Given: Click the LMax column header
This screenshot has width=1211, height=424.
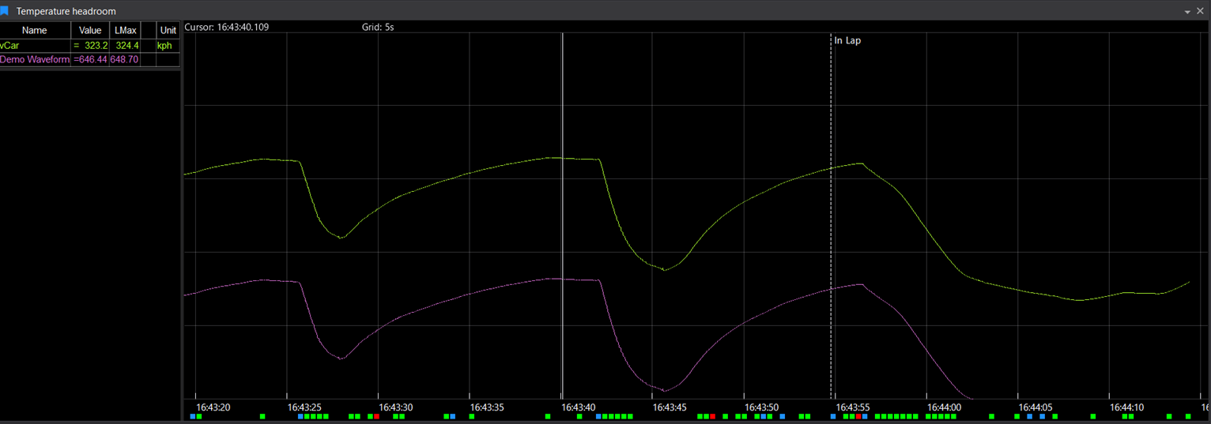Looking at the screenshot, I should click(125, 31).
